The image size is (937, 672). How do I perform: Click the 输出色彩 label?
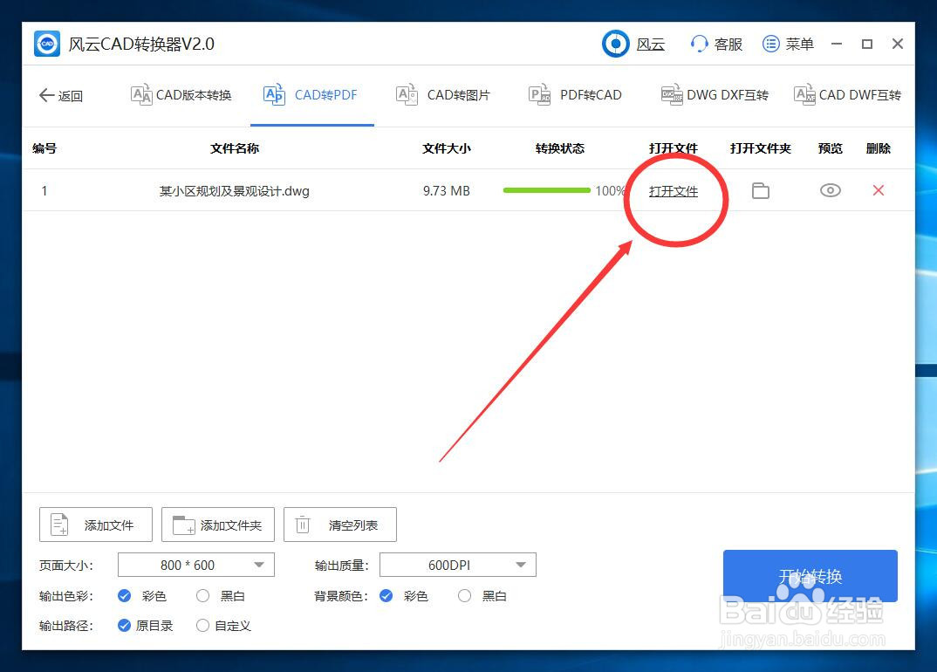pos(65,596)
